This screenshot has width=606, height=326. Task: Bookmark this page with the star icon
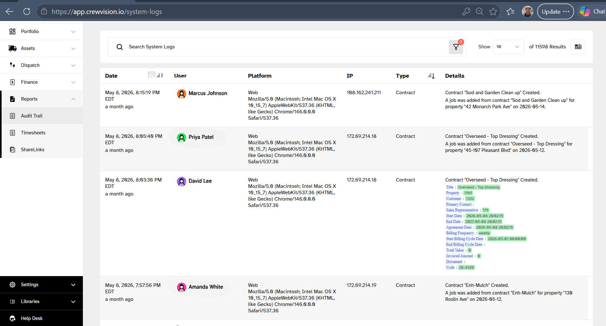point(493,11)
